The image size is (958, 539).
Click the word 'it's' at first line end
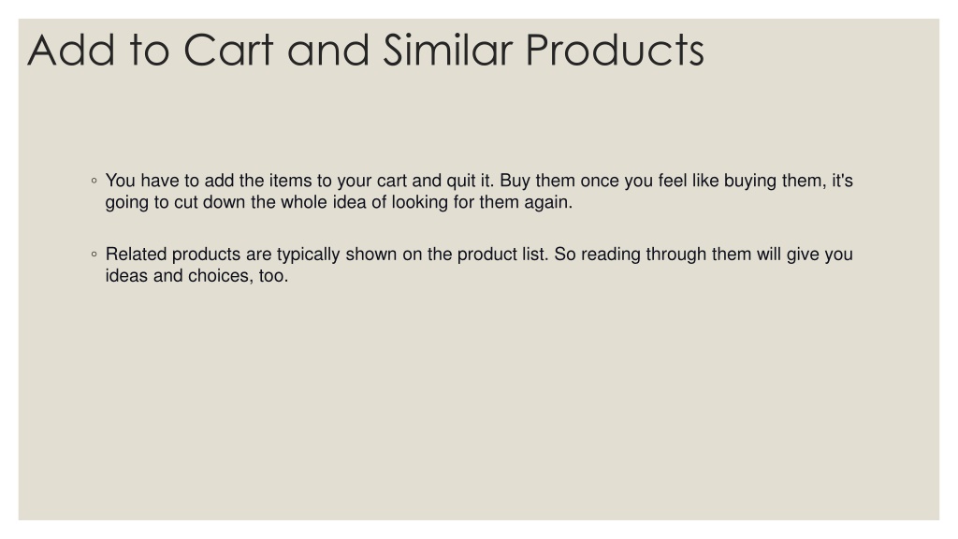[842, 181]
